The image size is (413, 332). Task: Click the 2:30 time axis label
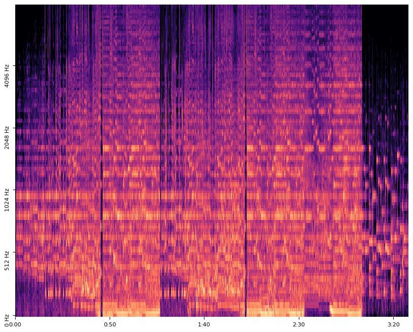coord(299,324)
